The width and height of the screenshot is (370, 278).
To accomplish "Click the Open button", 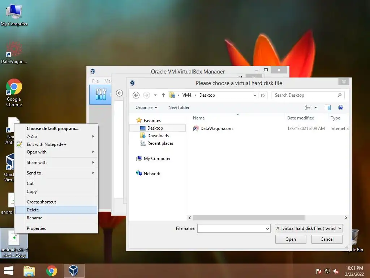I will 291,239.
